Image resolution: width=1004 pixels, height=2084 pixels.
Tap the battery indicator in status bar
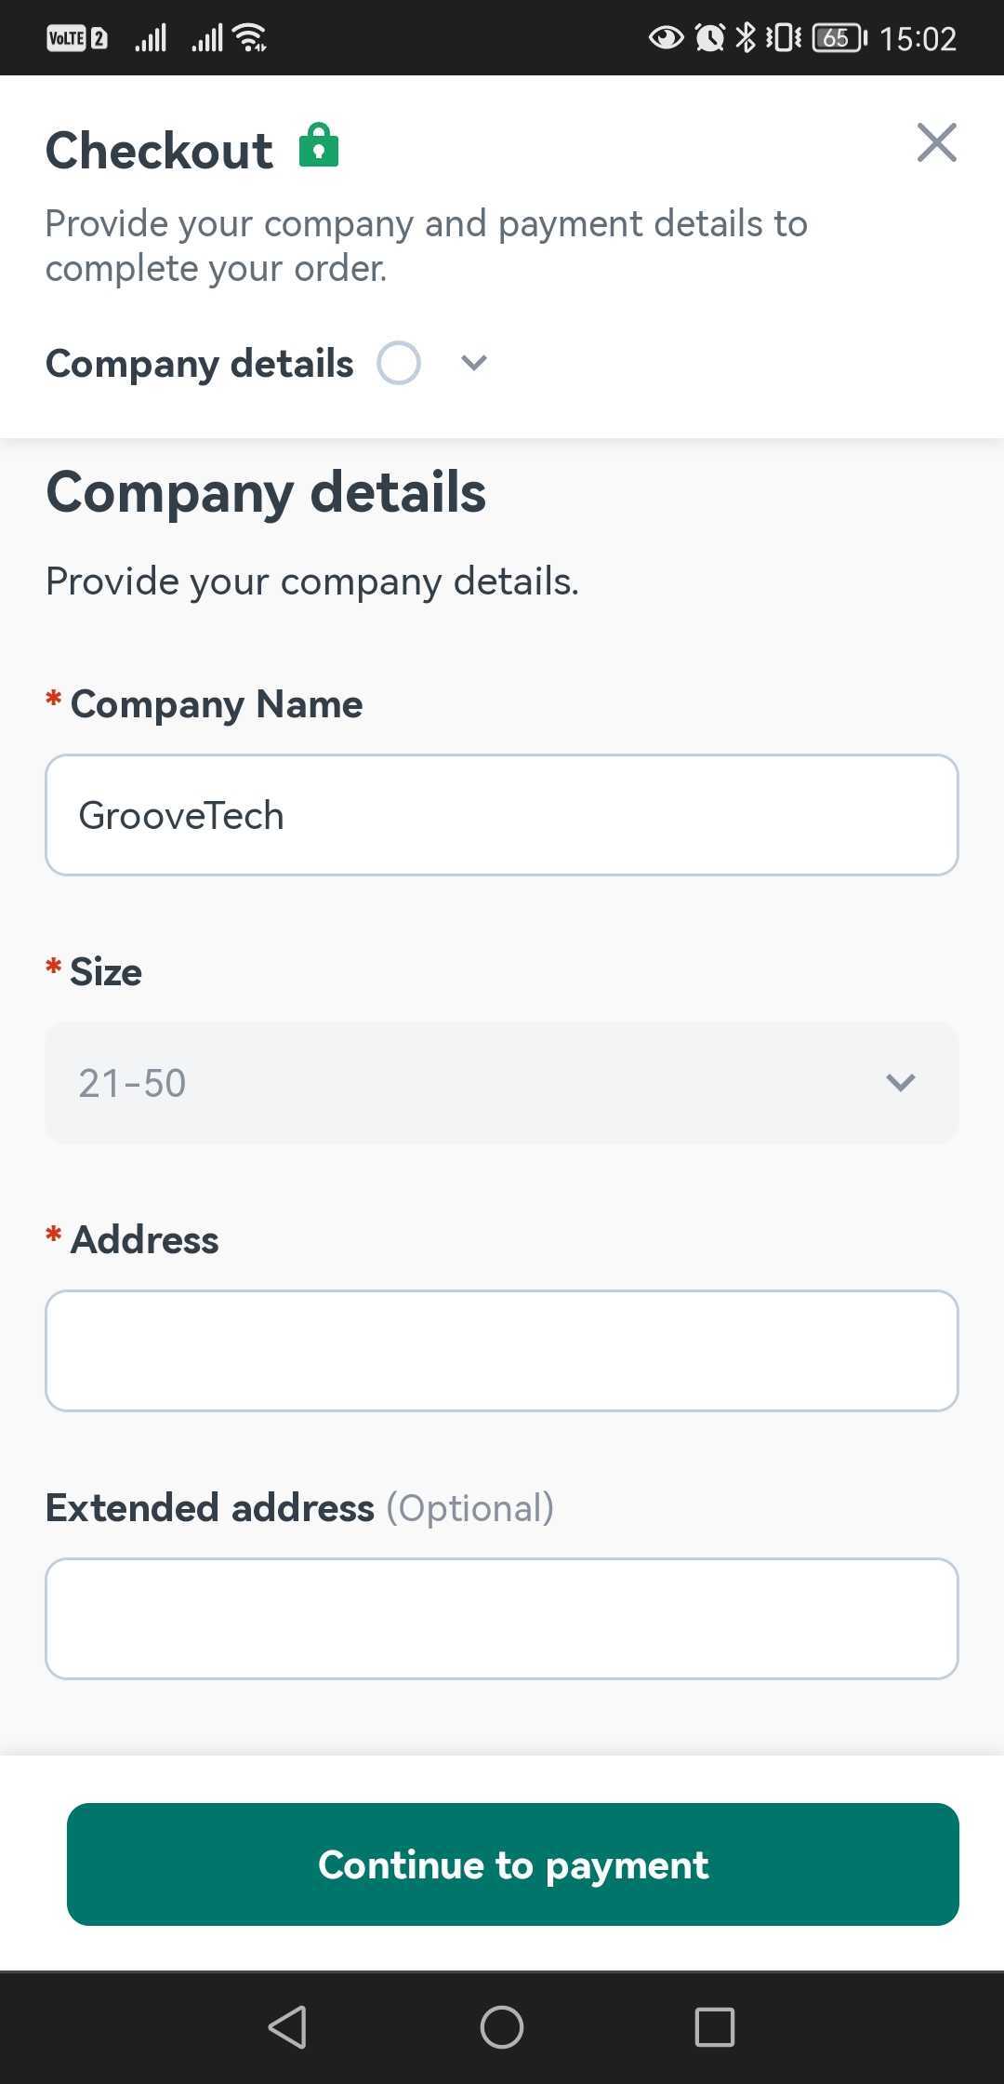(x=839, y=38)
